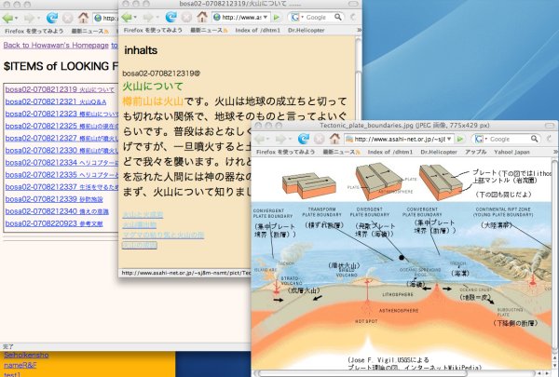Click 'マグマの粘り気と火山の形' link in inhalts page
The image size is (559, 377).
pyautogui.click(x=163, y=235)
